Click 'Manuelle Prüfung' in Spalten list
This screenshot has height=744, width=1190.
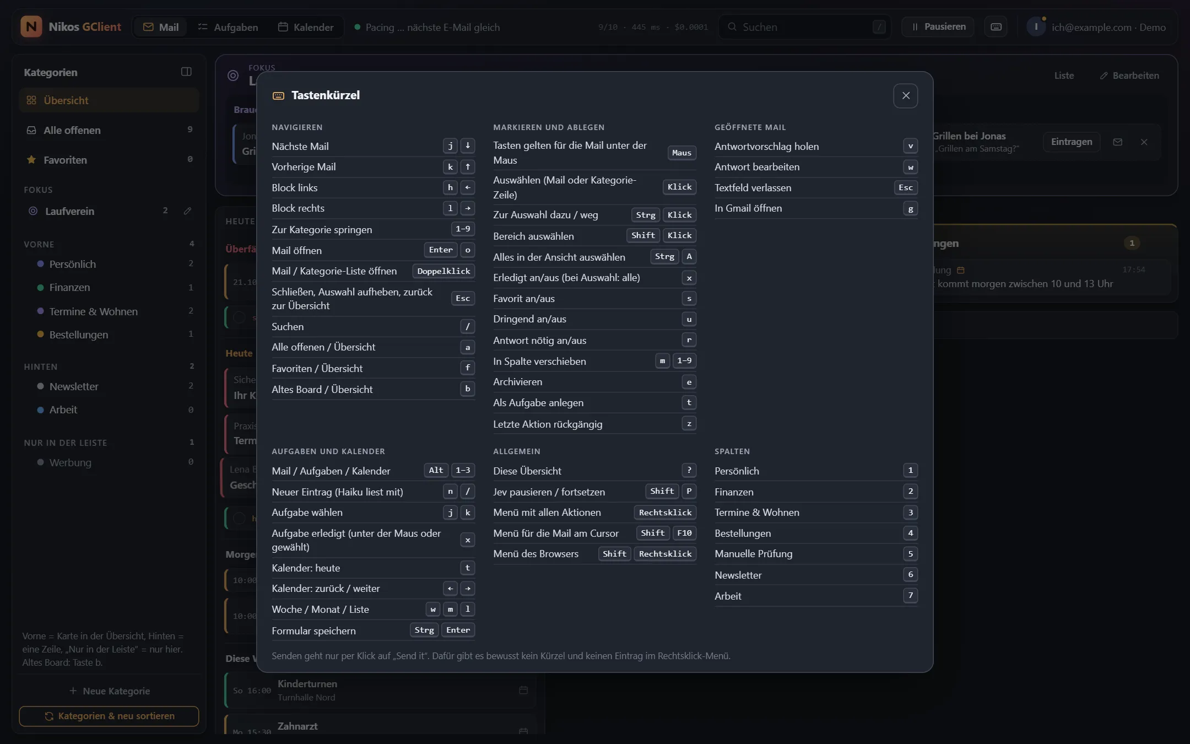[816, 554]
